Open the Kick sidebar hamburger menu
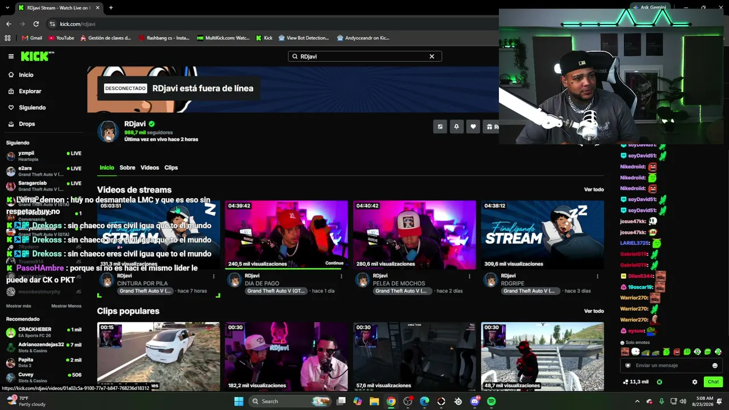This screenshot has height=410, width=729. (11, 56)
